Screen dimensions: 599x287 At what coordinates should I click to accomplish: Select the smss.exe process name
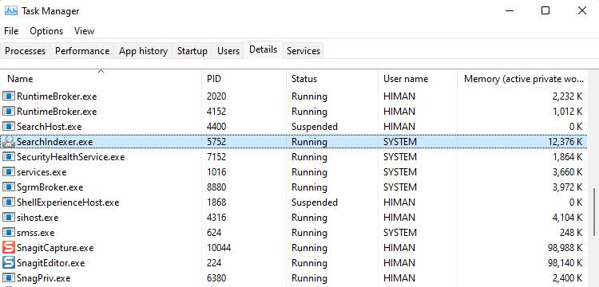click(35, 233)
